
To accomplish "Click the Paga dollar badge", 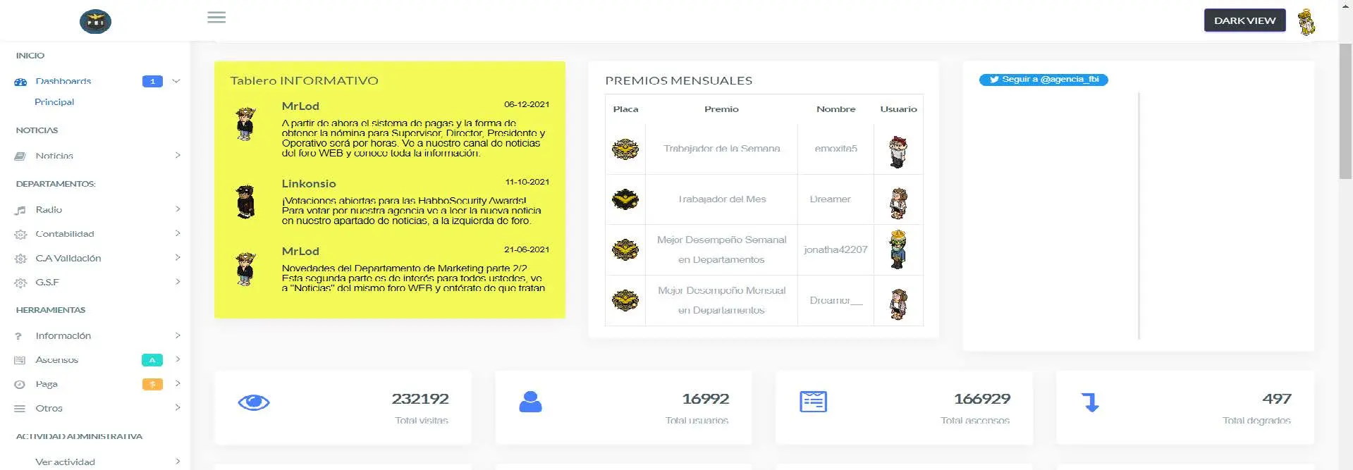I will [152, 384].
